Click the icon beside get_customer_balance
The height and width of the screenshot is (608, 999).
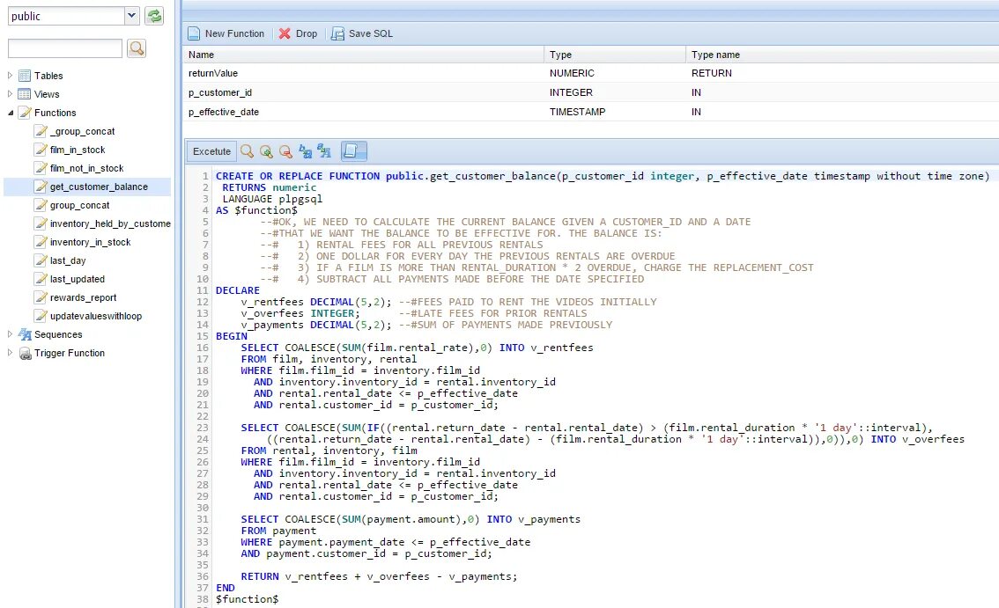pyautogui.click(x=41, y=187)
